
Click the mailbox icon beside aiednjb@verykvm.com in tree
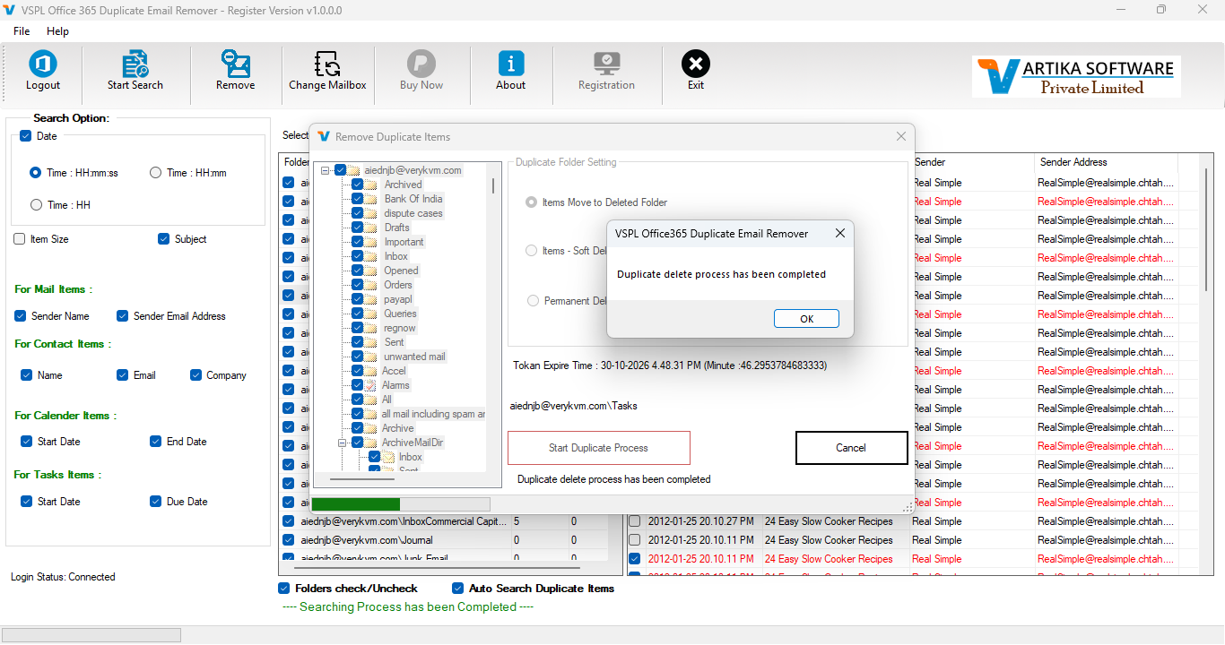[x=354, y=170]
